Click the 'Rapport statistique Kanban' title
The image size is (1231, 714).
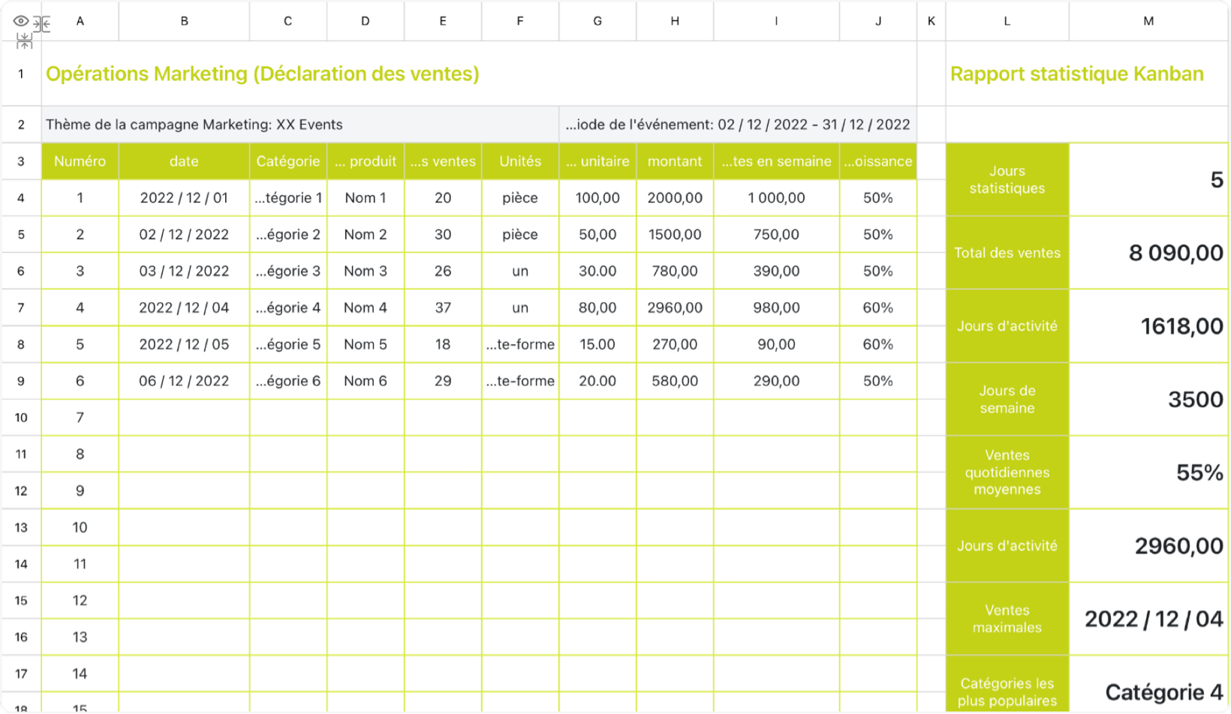point(1076,73)
